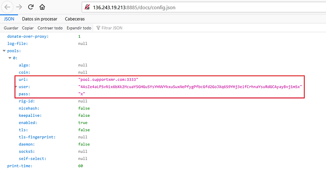
Task: Click the false value of daemon
Action: [x=84, y=144]
